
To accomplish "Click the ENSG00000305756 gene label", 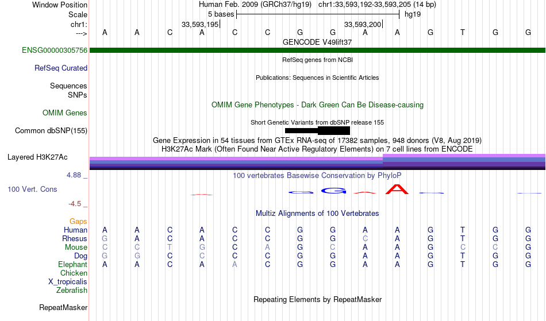I will [55, 50].
